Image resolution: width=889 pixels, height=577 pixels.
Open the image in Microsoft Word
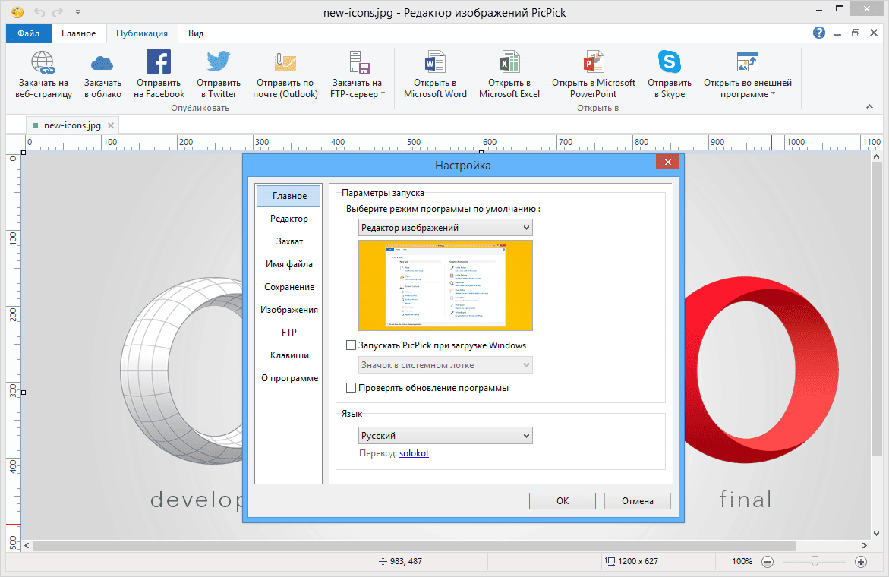(x=435, y=61)
